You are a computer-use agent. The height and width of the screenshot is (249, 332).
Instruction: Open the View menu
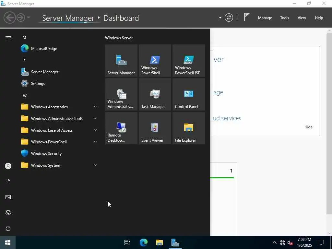pyautogui.click(x=302, y=18)
